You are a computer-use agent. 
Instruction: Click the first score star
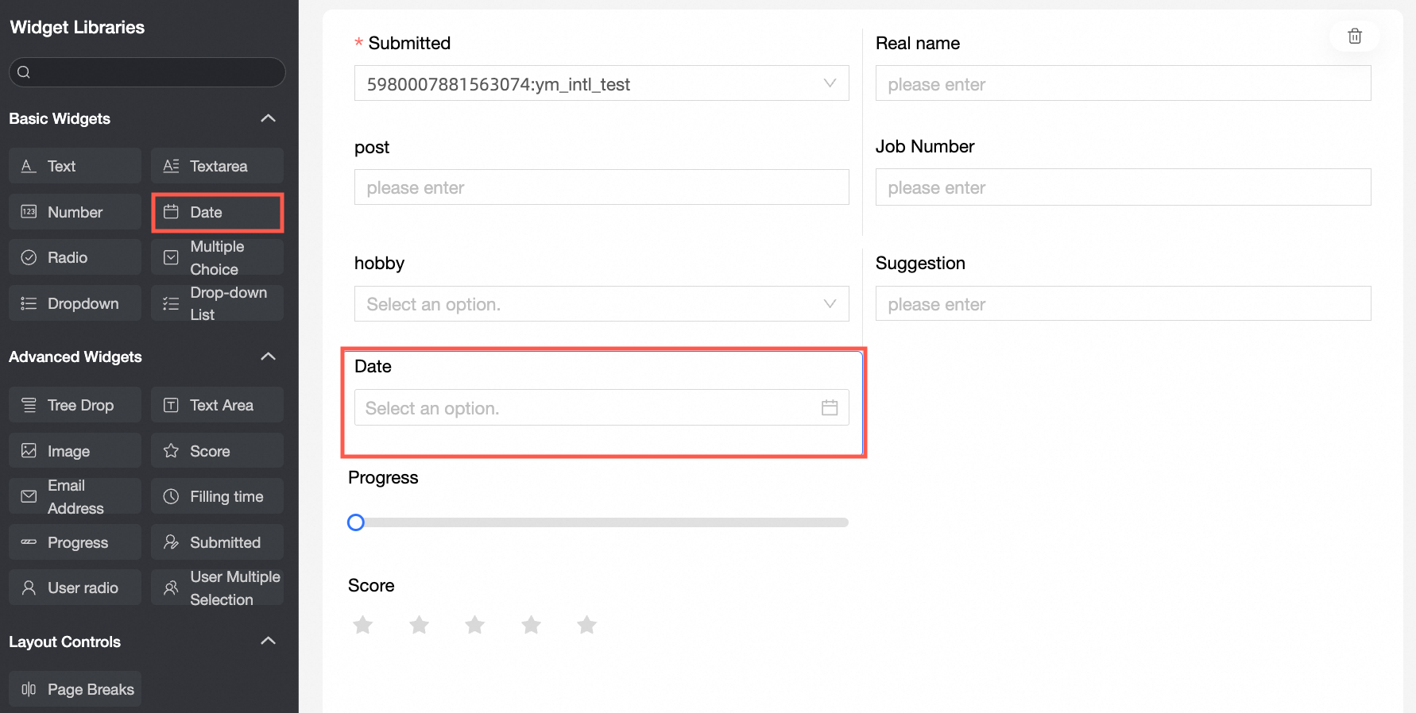(363, 625)
